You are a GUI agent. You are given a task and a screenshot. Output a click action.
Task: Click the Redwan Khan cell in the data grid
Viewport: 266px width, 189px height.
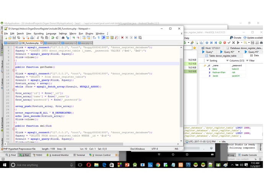(219, 72)
